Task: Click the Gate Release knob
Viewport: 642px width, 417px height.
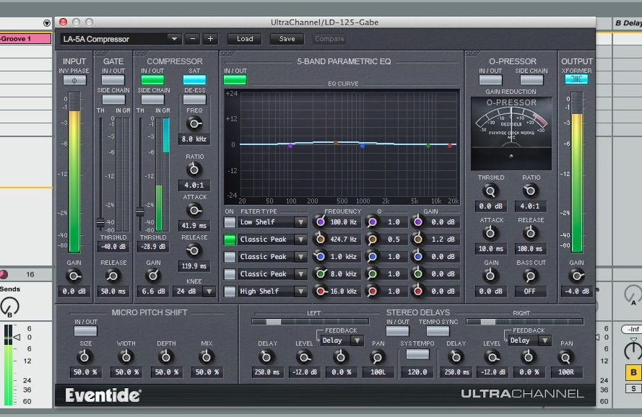Action: [x=113, y=276]
